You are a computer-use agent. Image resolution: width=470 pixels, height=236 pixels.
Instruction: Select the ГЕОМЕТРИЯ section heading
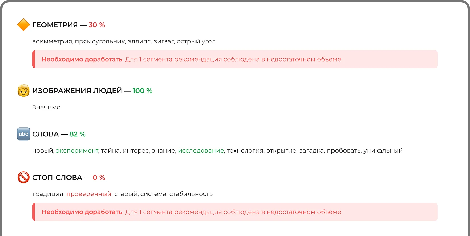tap(55, 25)
